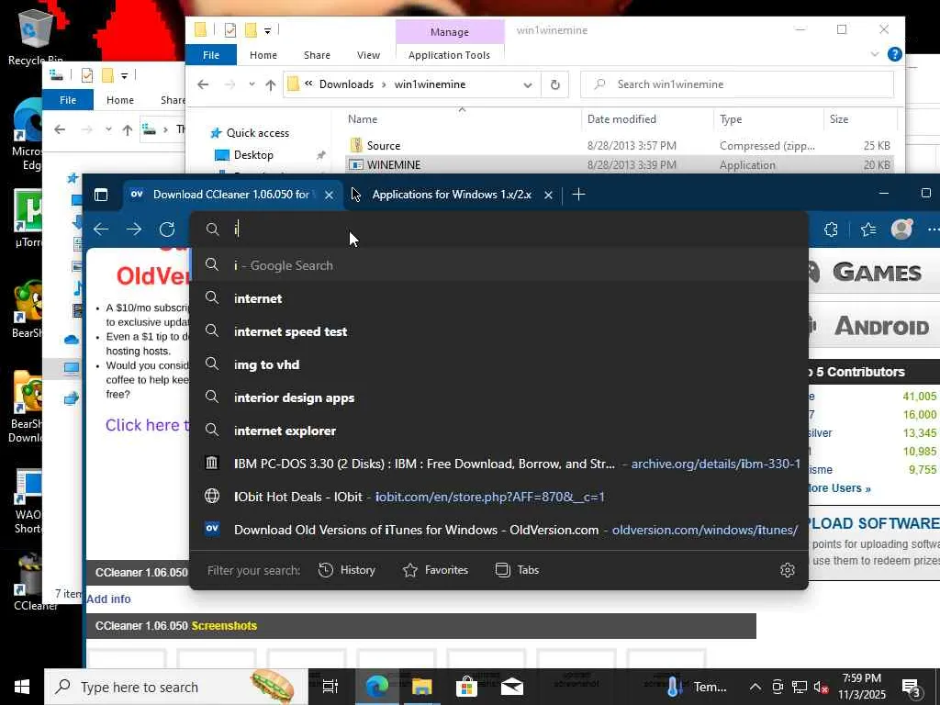Image resolution: width=940 pixels, height=705 pixels.
Task: Open Microsoft Store from taskbar
Action: click(x=466, y=687)
